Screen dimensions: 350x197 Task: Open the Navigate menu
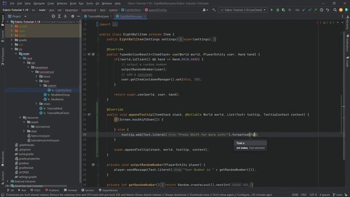(x=39, y=3)
